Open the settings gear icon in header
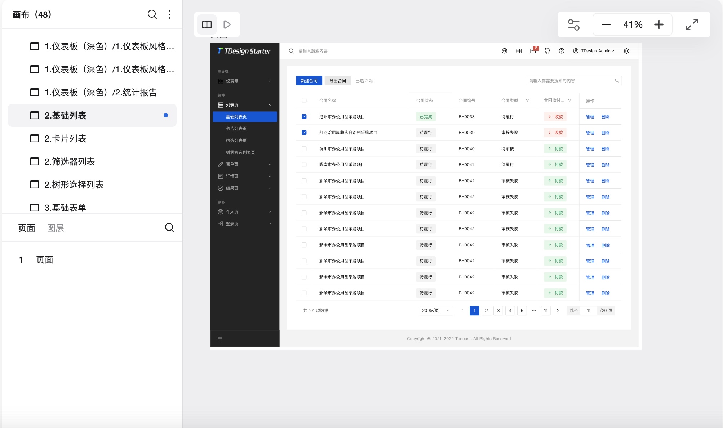This screenshot has width=723, height=428. (x=627, y=51)
